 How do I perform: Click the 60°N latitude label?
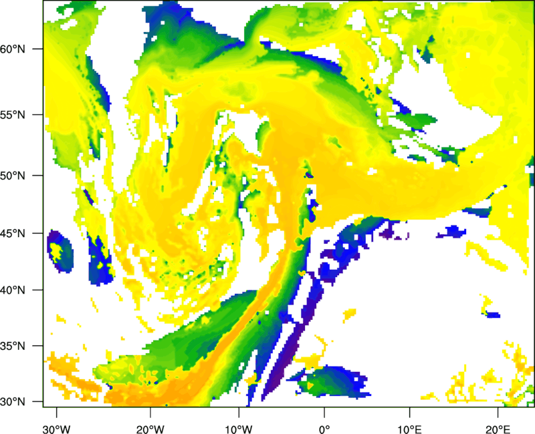tap(13, 49)
